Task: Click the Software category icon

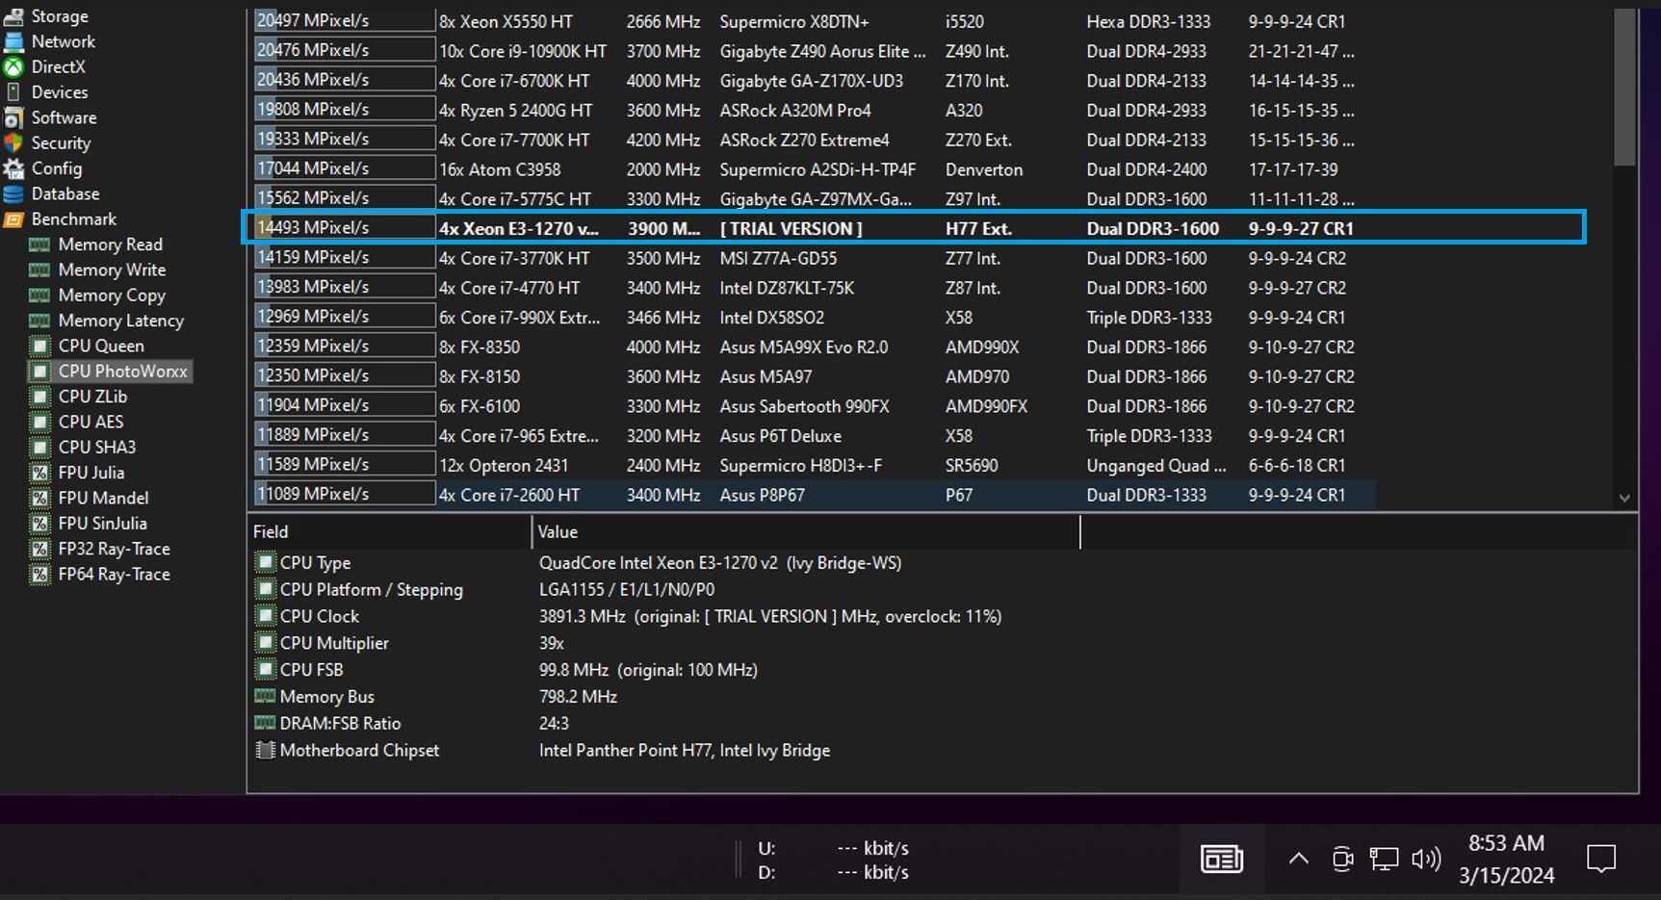Action: coord(13,117)
